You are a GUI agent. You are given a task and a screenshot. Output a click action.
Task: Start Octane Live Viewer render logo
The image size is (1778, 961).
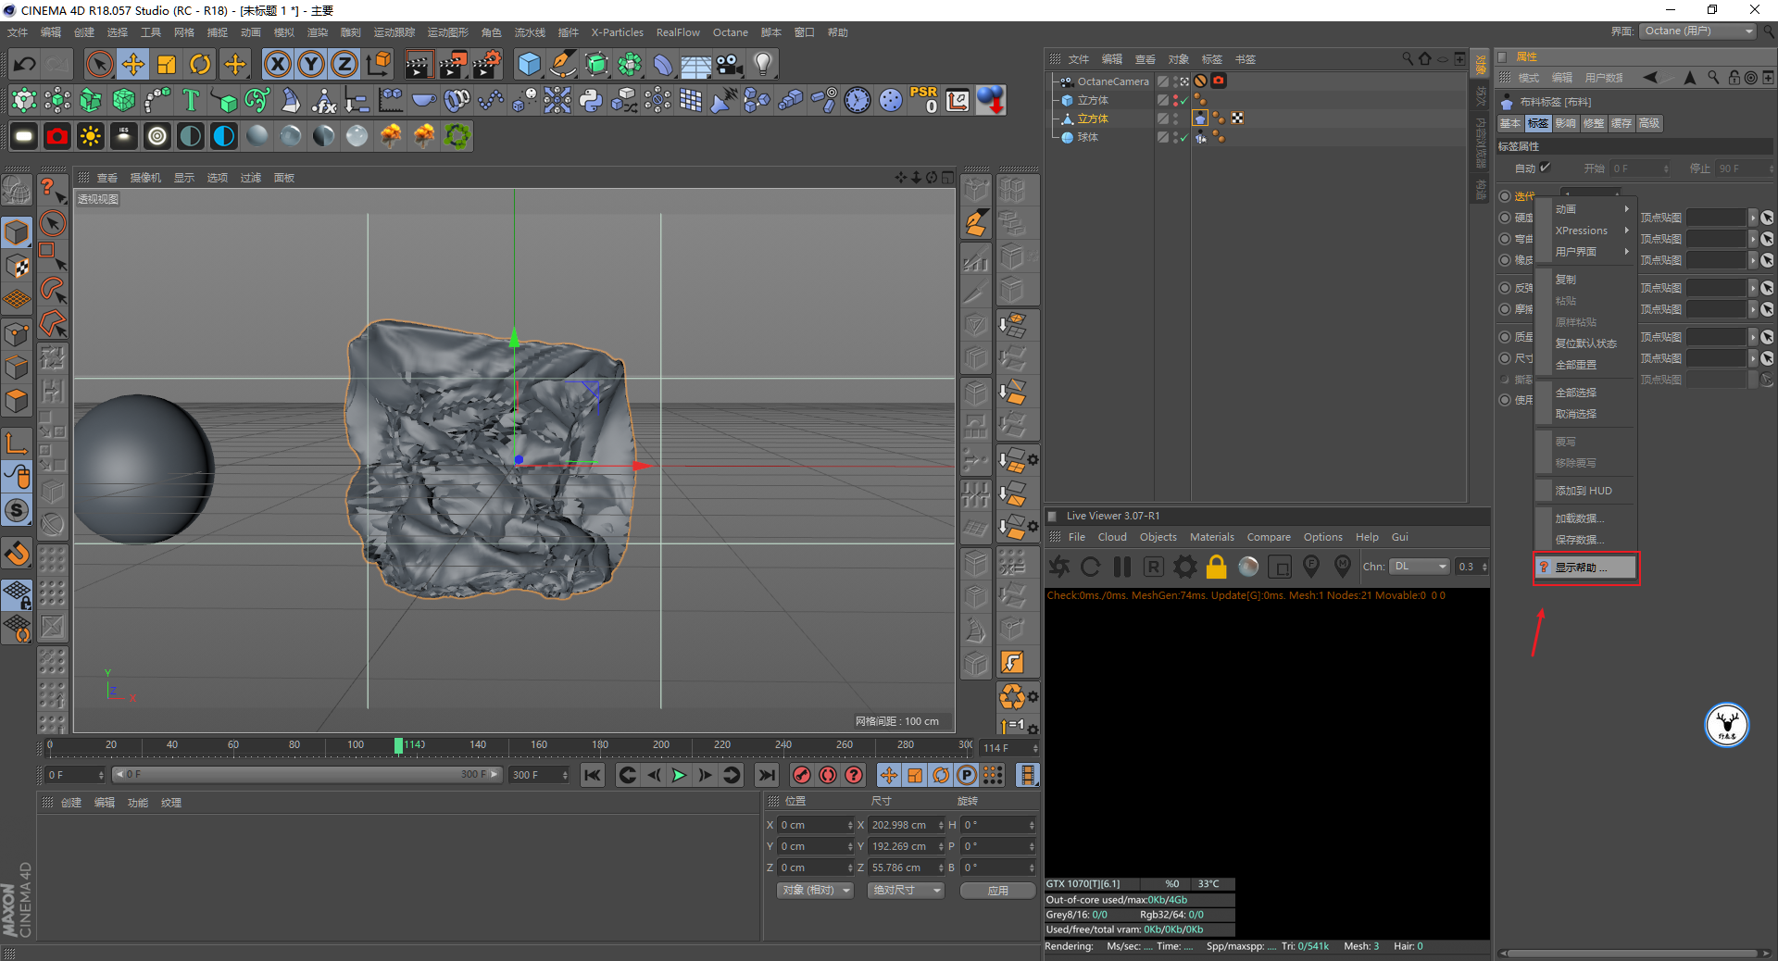[1059, 567]
